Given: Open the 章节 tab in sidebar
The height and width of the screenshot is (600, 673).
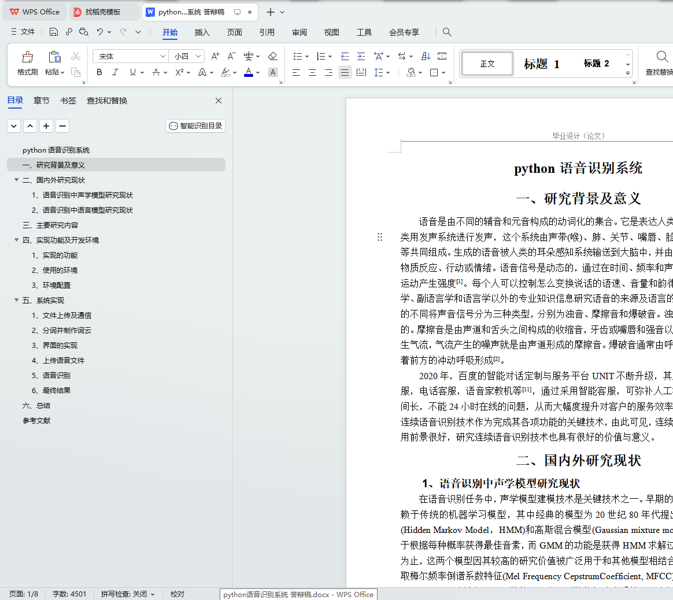Looking at the screenshot, I should 42,101.
